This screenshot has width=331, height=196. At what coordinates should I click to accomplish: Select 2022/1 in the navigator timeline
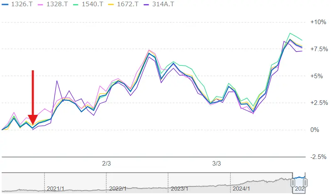tap(118, 189)
